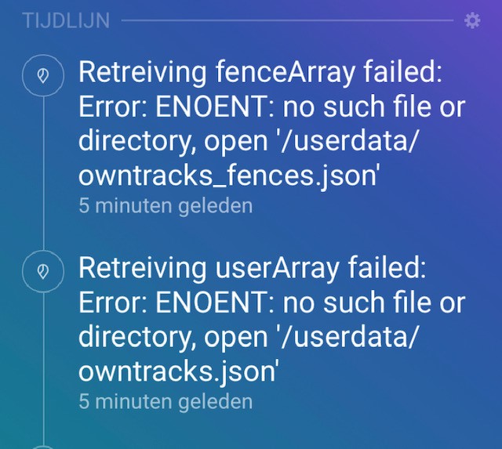Viewport: 502px width, 449px height.
Task: Tap the word 'fenceArray' in first notification
Action: (285, 73)
